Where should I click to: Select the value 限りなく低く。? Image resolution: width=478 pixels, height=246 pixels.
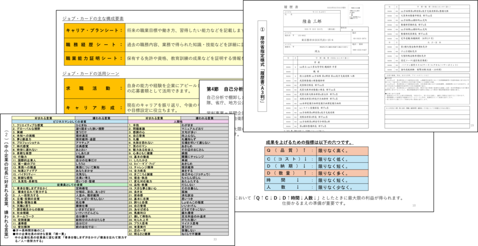(x=333, y=159)
